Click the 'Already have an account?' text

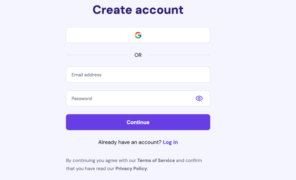(130, 142)
